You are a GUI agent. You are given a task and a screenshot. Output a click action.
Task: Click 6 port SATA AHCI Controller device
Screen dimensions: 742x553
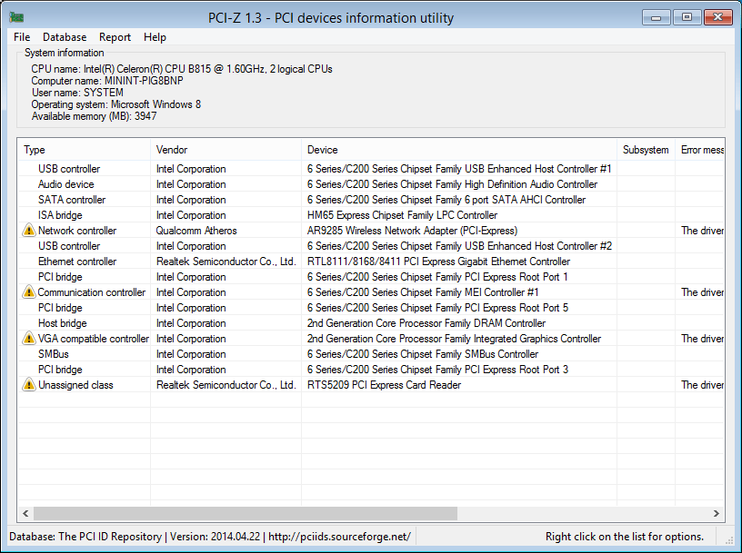[446, 200]
